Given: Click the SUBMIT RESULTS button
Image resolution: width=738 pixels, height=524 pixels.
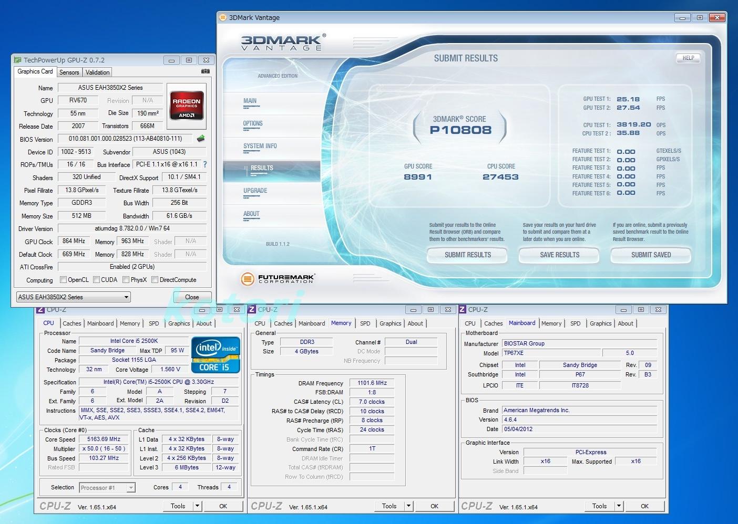Looking at the screenshot, I should (468, 255).
